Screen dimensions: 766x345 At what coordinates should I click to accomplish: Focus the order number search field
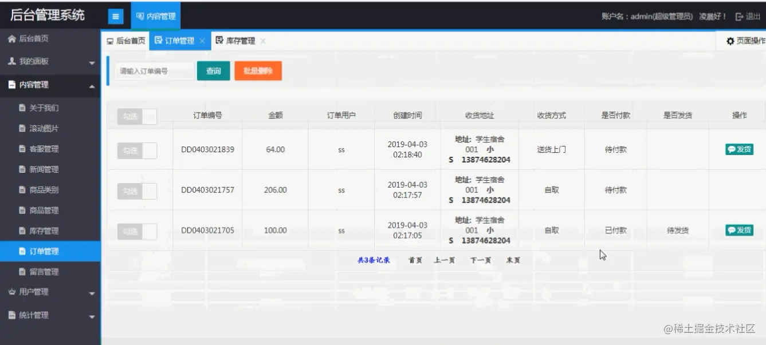(x=154, y=71)
